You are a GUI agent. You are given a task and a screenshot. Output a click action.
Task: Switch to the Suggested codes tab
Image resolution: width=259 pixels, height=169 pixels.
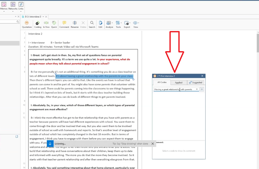click(195, 82)
